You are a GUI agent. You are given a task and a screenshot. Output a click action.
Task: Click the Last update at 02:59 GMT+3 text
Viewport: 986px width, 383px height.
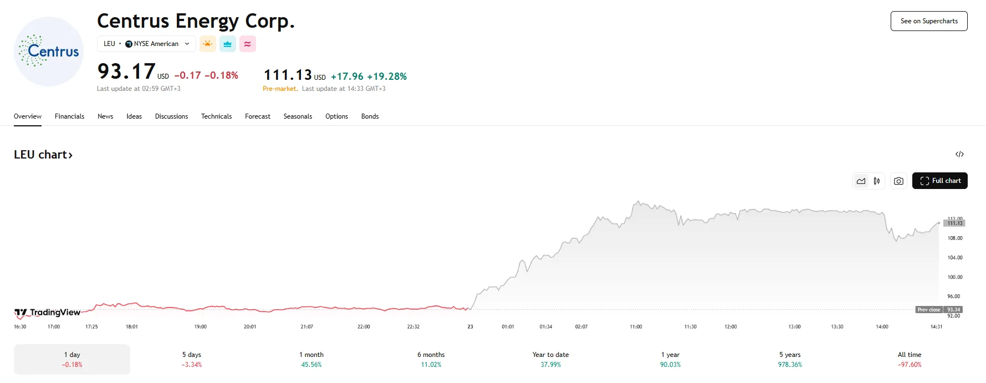click(x=139, y=89)
